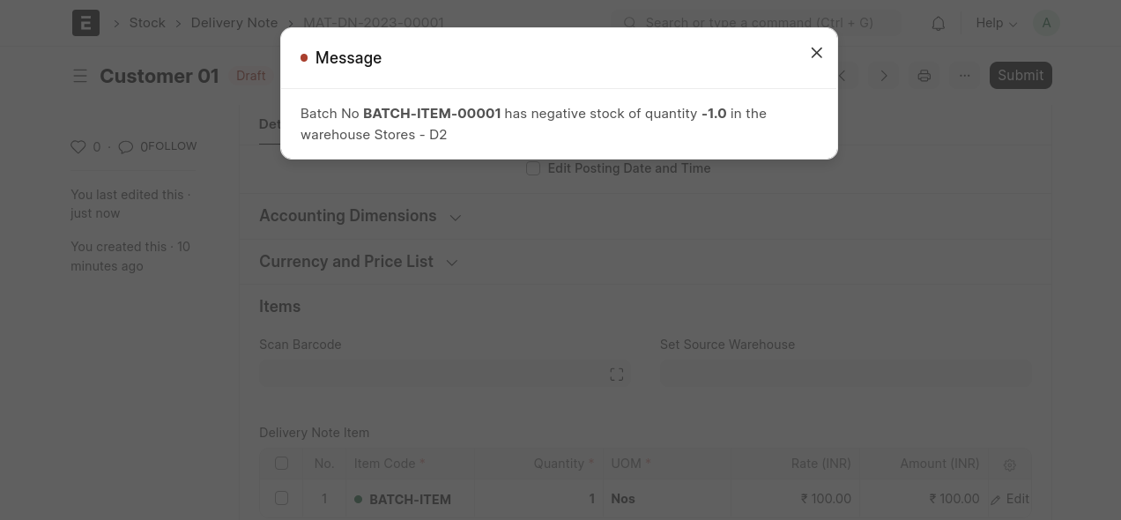This screenshot has height=520, width=1121.
Task: Go to previous document with arrow icon
Action: click(x=841, y=76)
